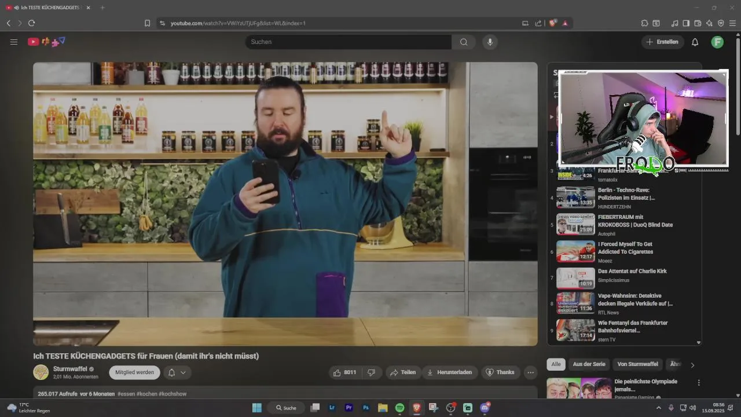Become a member via Mitglied werden
The image size is (741, 417).
coord(134,372)
